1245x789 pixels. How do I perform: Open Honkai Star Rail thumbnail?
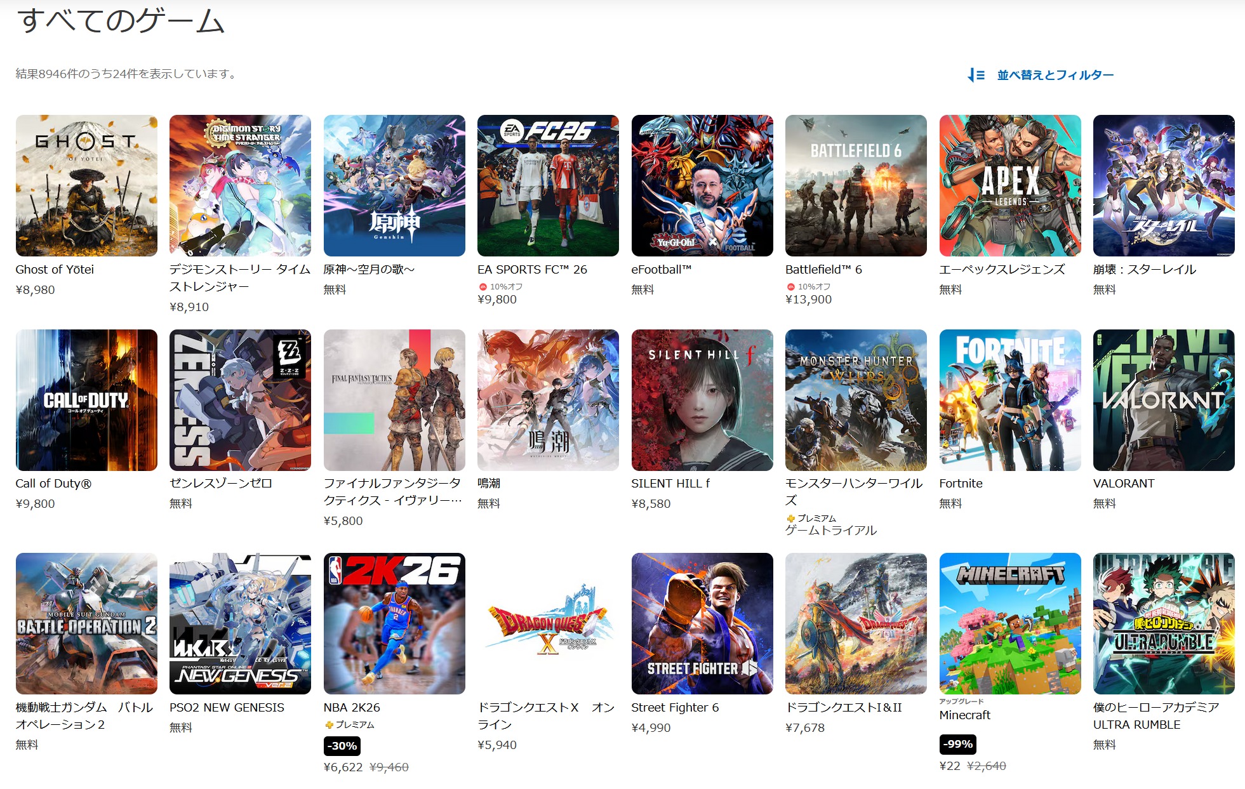[x=1164, y=185]
